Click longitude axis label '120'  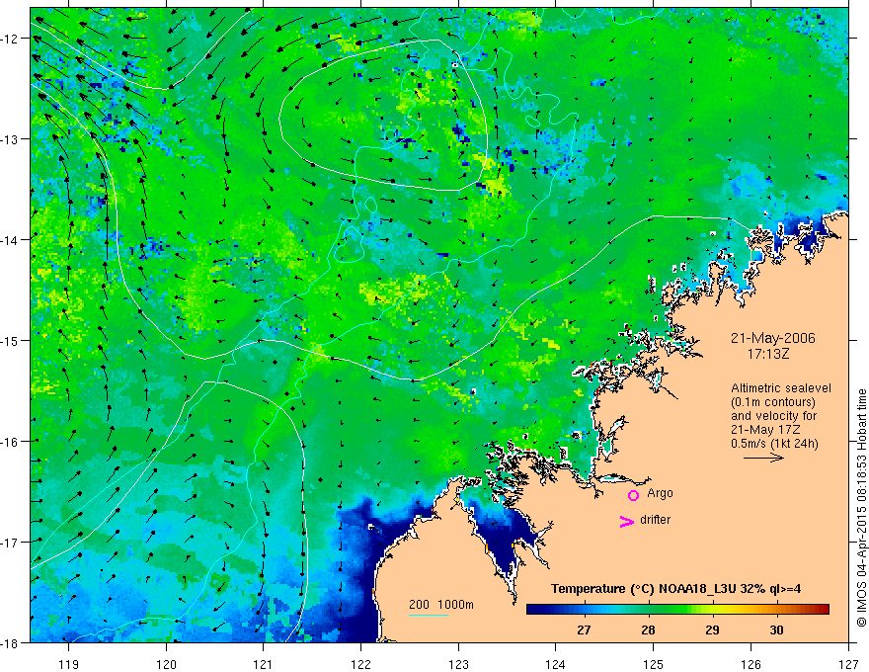[x=166, y=664]
